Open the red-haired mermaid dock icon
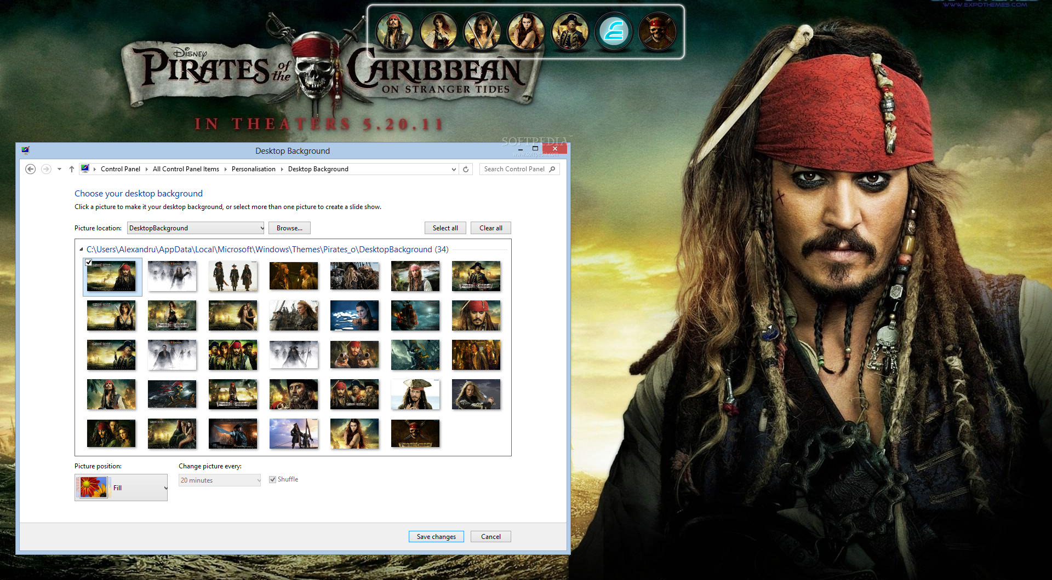Screen dimensions: 1052x580 pyautogui.click(x=526, y=32)
